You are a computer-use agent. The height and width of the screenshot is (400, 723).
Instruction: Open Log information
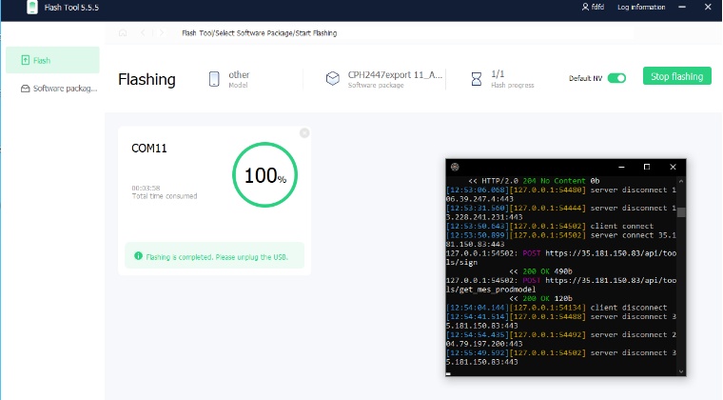641,7
